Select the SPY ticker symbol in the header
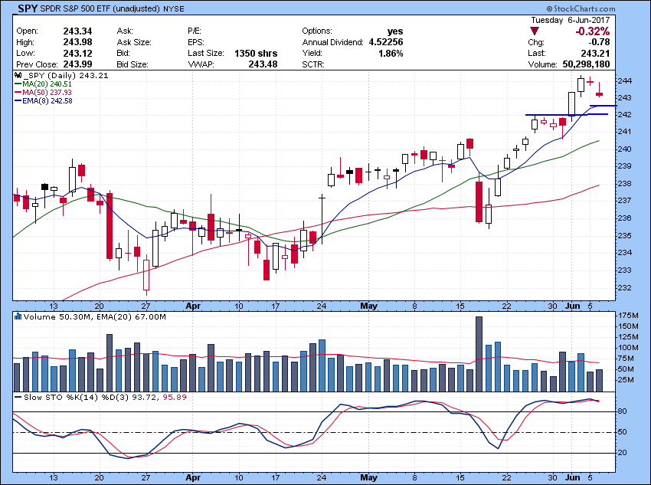Viewport: 651px width, 485px height. 28,8
